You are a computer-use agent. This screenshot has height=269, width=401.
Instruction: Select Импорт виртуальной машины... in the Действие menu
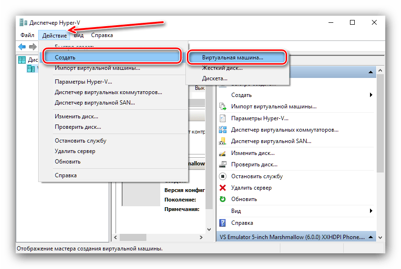(97, 68)
